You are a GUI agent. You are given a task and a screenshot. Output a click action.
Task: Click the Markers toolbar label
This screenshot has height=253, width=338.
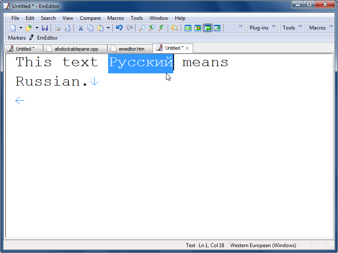tap(17, 38)
